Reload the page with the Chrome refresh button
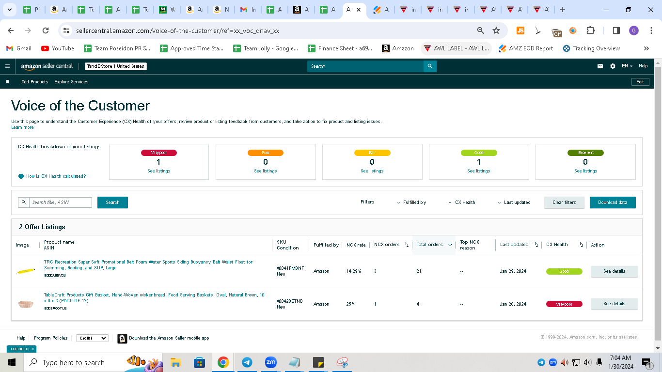 coord(46,31)
